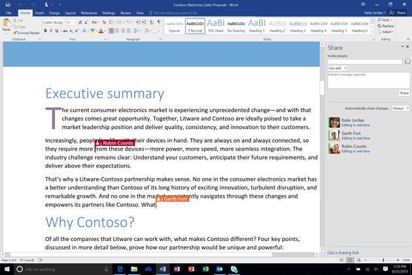Align text right
This screenshot has height=275, width=412.
click(x=123, y=31)
